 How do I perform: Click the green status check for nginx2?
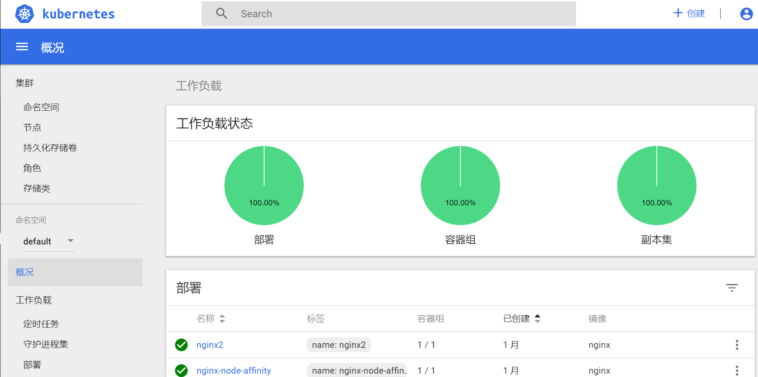(182, 345)
